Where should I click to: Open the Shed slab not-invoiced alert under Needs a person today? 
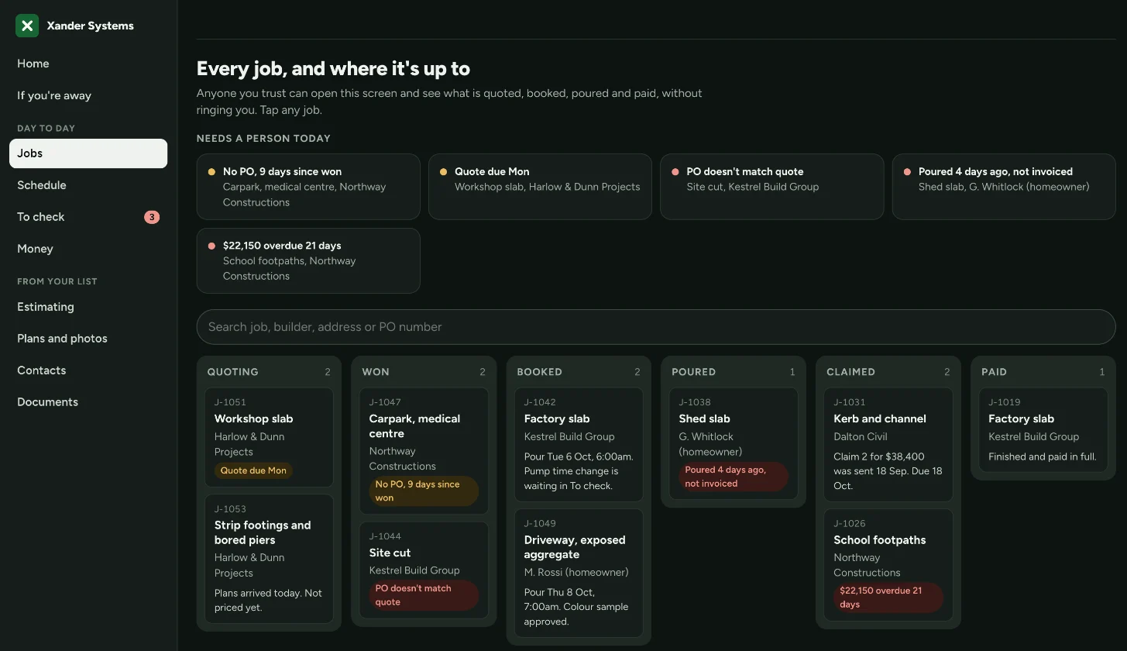coord(1004,187)
